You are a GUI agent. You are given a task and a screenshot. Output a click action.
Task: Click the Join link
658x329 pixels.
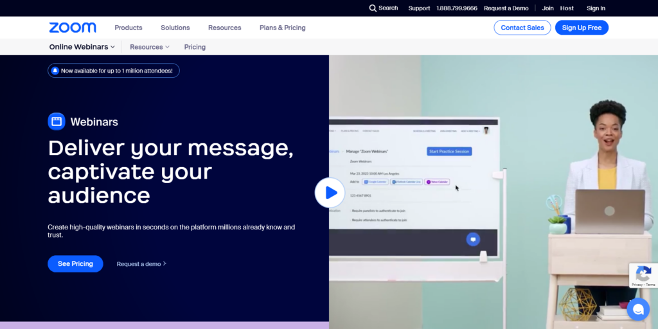click(547, 8)
